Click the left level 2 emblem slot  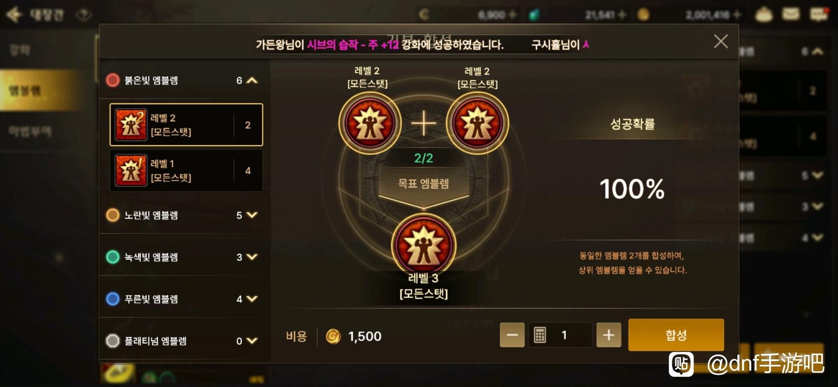pos(370,123)
